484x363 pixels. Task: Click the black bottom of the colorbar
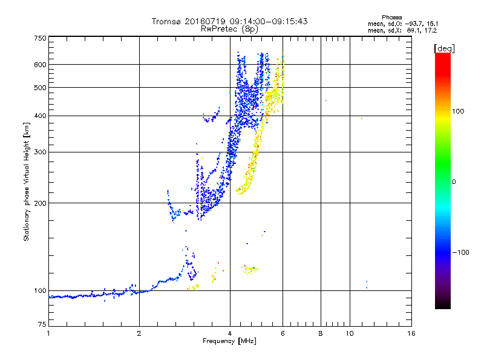[x=443, y=304]
